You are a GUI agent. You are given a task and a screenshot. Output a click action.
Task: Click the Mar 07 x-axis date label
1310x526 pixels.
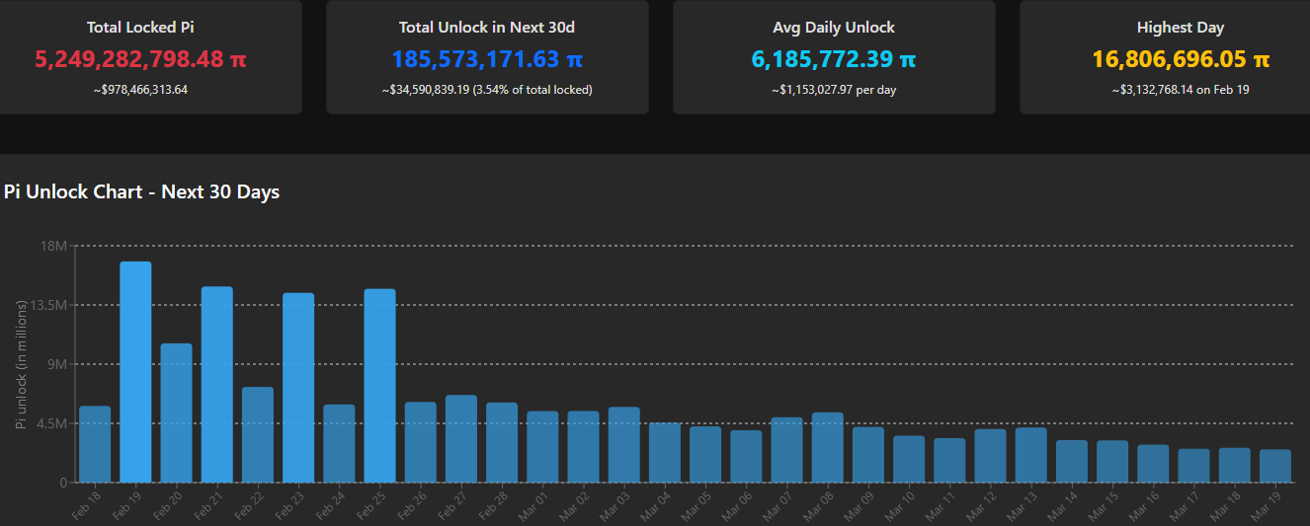(x=778, y=502)
